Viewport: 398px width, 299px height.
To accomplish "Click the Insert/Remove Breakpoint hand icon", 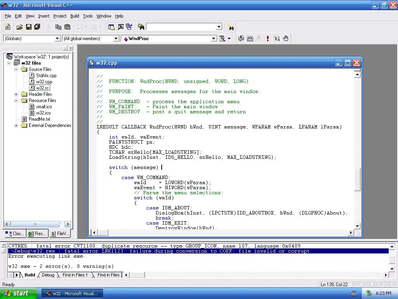I will pos(286,39).
